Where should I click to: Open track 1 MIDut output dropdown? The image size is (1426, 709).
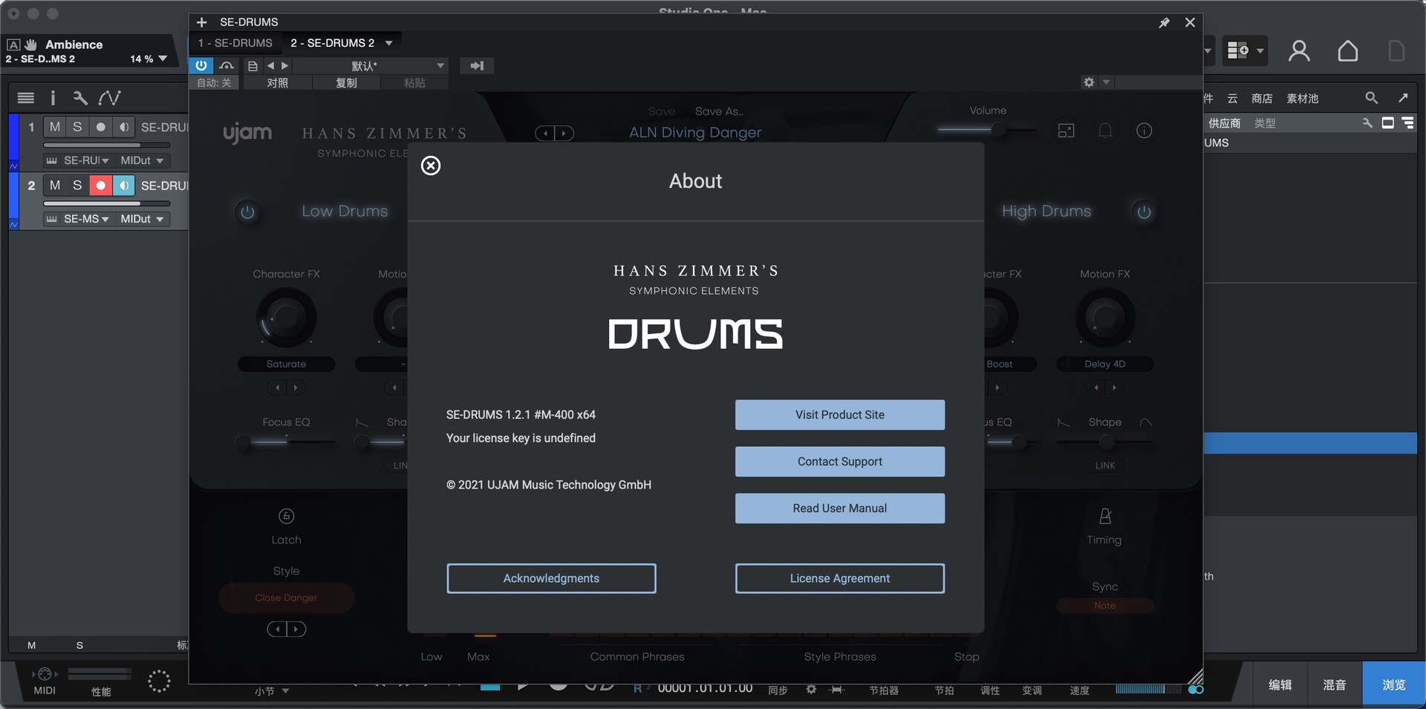(142, 160)
